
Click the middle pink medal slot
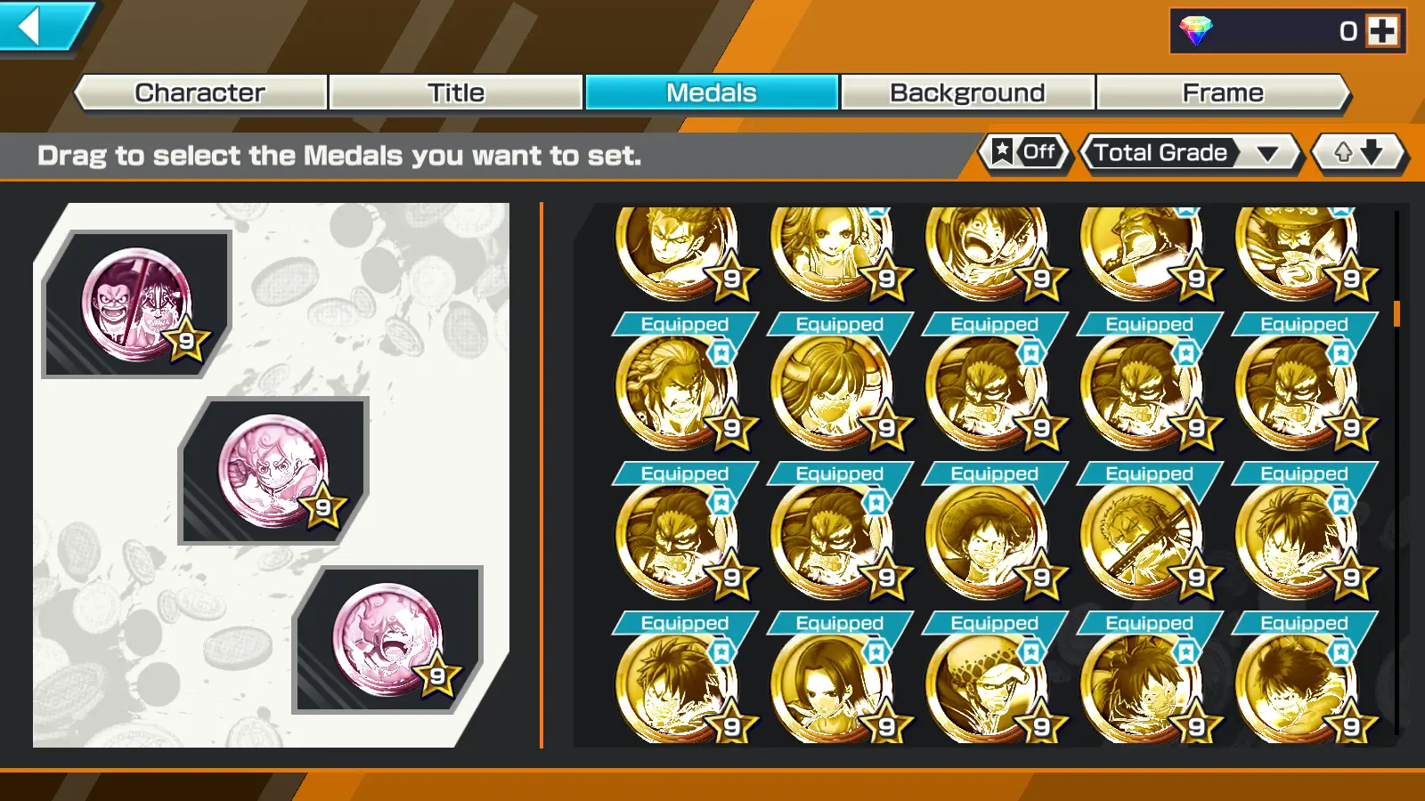[274, 471]
